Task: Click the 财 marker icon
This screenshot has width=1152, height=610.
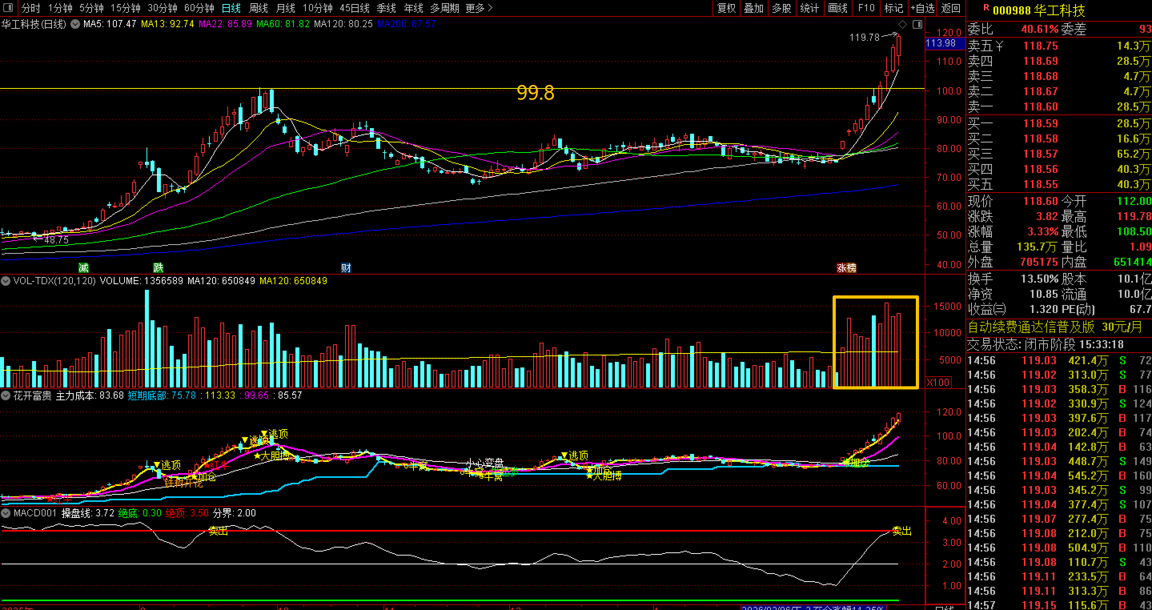Action: point(346,267)
